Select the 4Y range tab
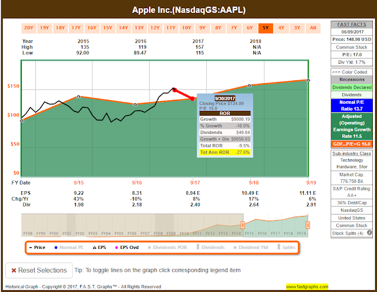The image size is (377, 292). (x=282, y=28)
